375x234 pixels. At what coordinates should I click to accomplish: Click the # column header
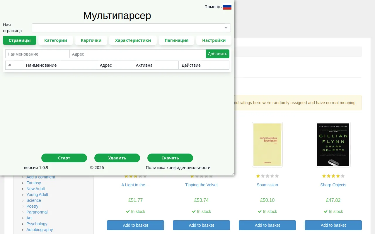click(14, 65)
